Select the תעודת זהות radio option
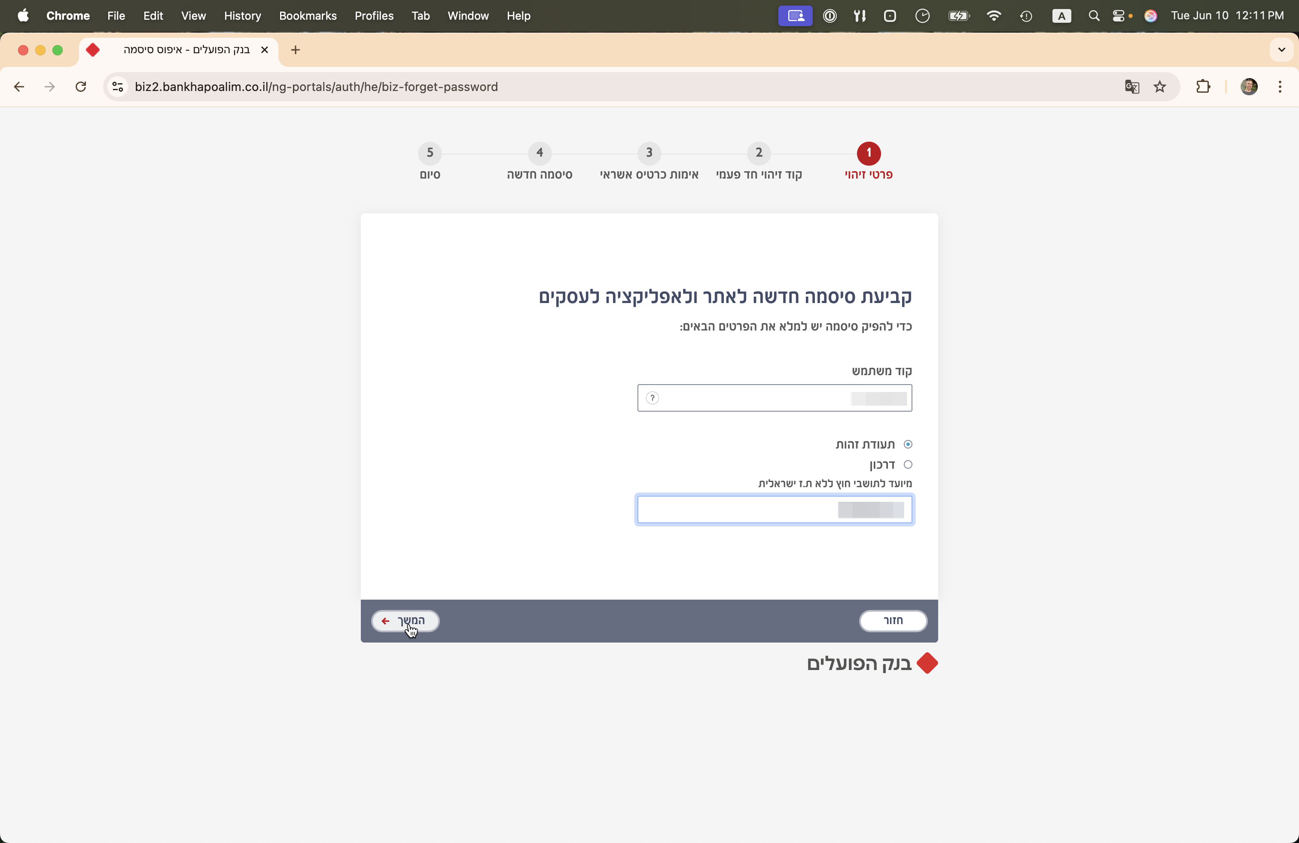 coord(908,444)
